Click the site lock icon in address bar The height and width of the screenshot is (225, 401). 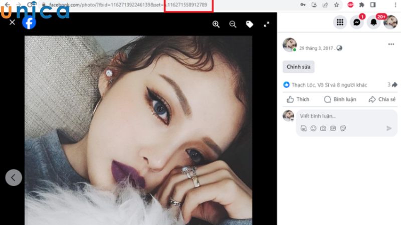coord(44,4)
